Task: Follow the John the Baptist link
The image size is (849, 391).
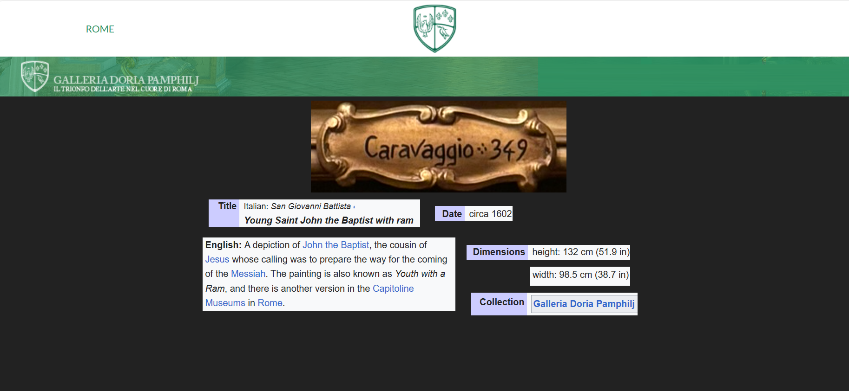Action: coord(336,245)
